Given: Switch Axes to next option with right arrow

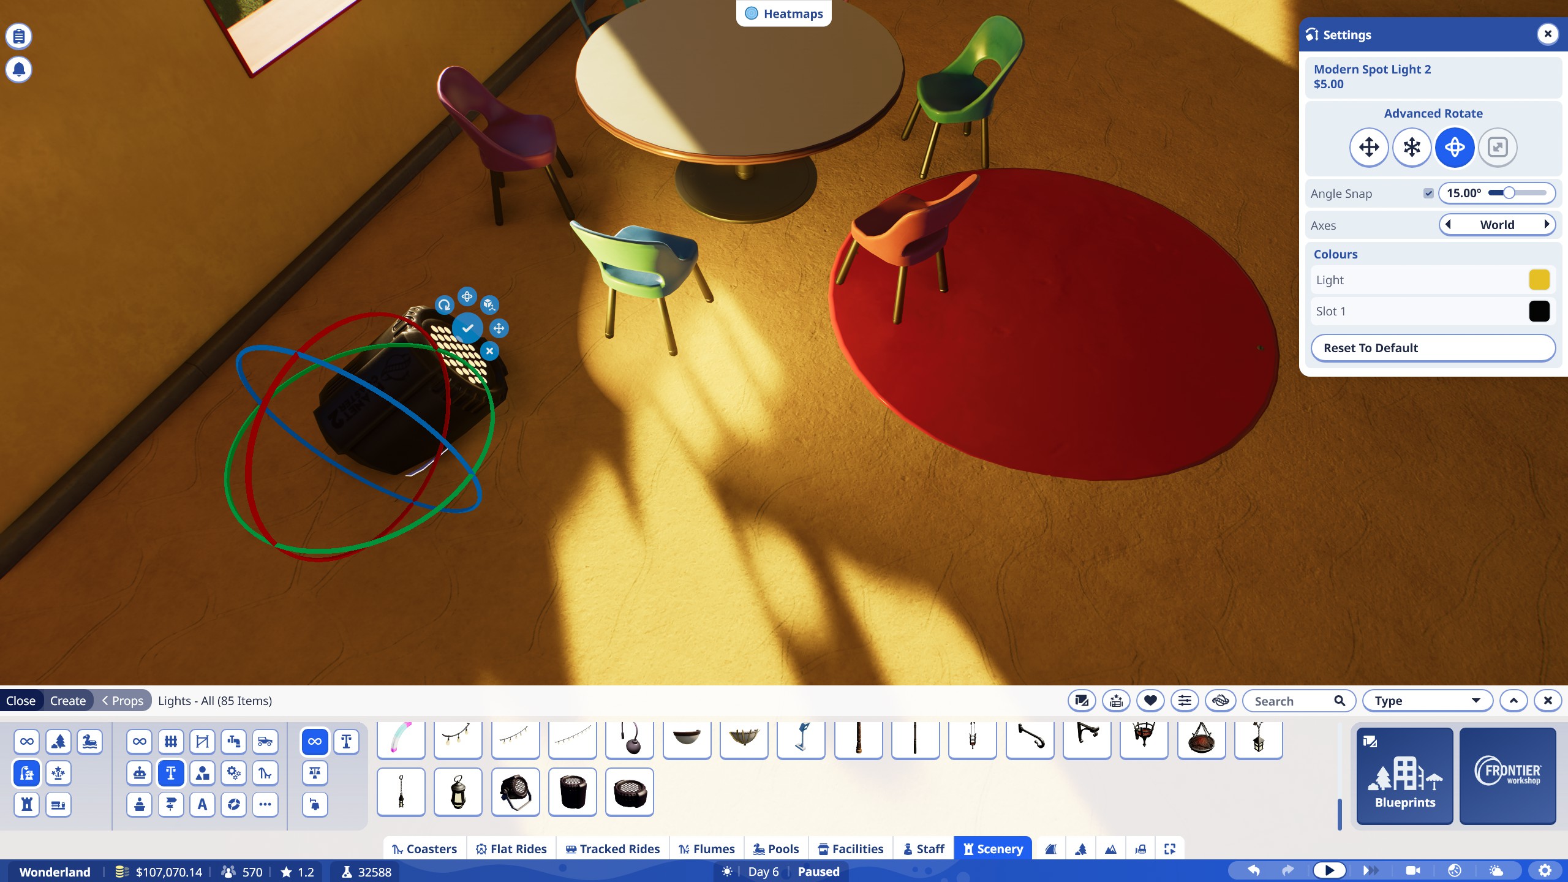Looking at the screenshot, I should [1546, 225].
